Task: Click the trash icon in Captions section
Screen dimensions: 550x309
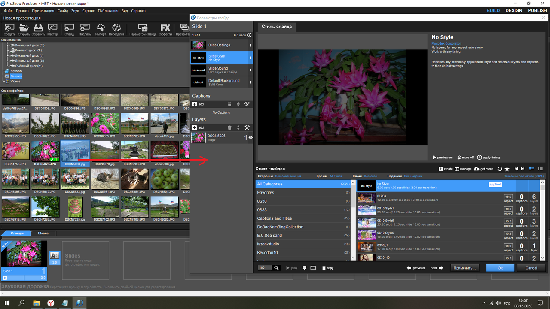Action: click(229, 104)
